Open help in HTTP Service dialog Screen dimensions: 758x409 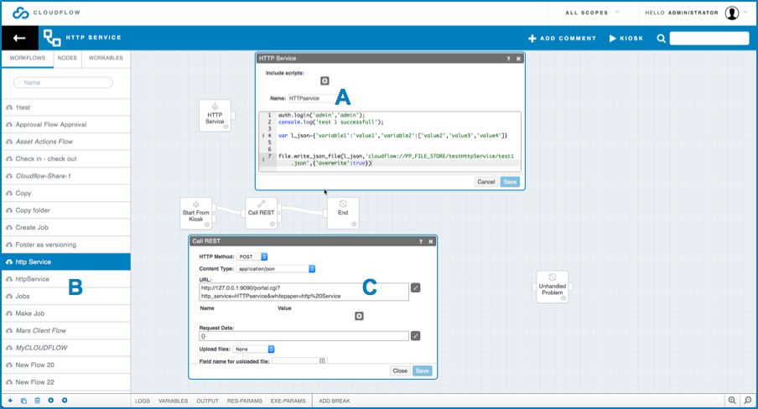(508, 59)
